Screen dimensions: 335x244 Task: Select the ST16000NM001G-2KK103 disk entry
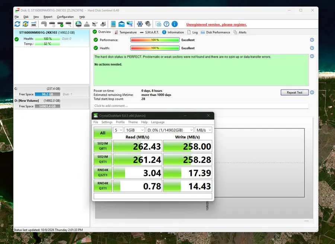click(51, 38)
